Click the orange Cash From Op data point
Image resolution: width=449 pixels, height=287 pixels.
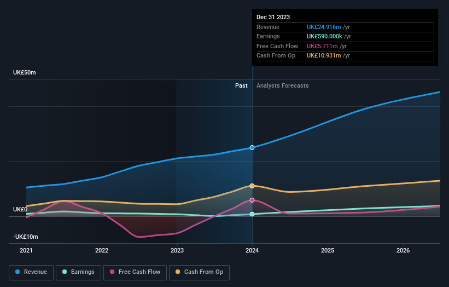pos(252,186)
